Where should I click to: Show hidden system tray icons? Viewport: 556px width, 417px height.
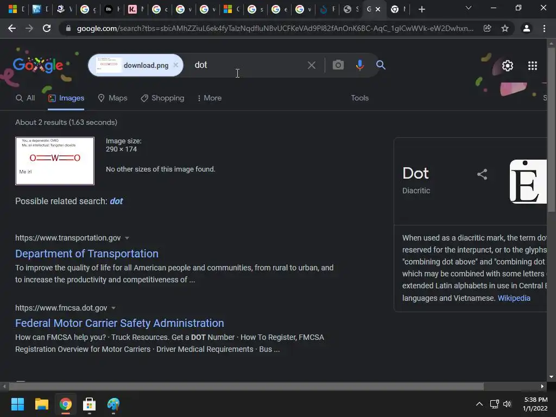[x=479, y=404]
